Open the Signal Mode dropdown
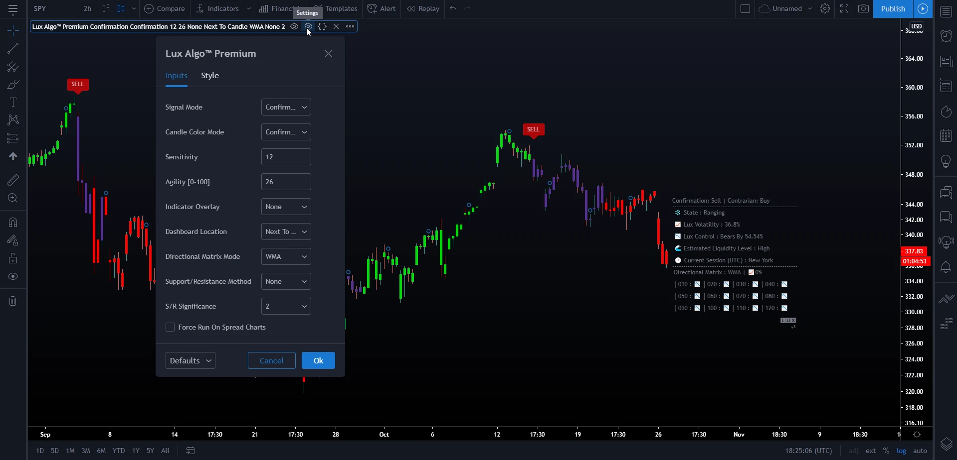957x460 pixels. (x=286, y=107)
